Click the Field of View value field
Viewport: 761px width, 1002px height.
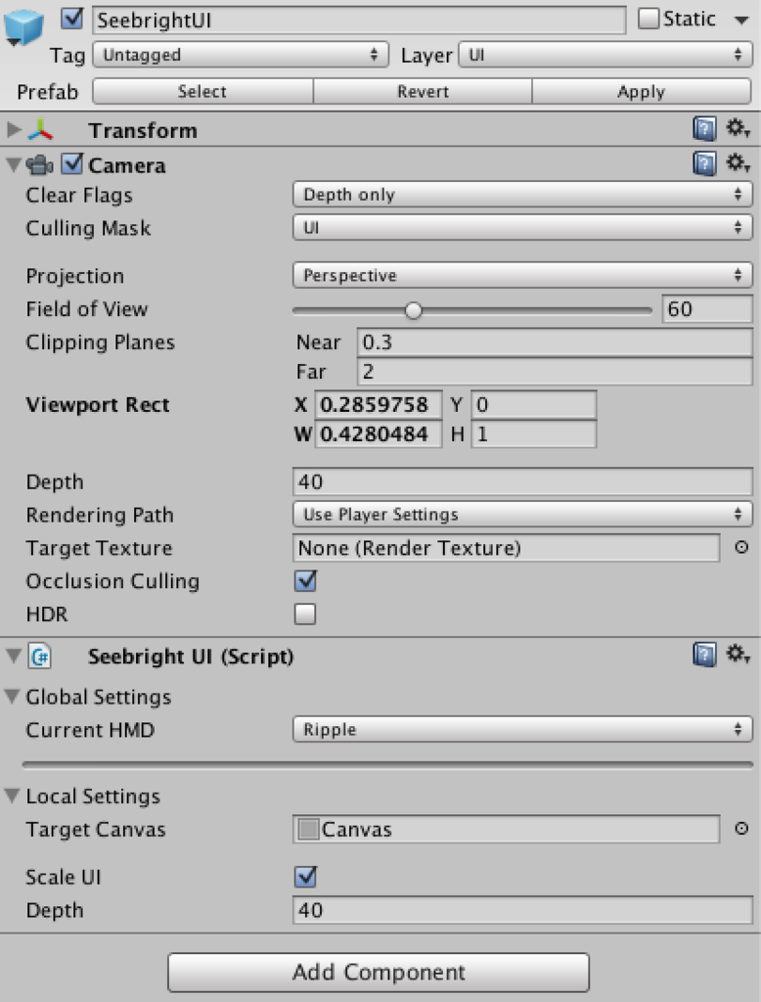(x=707, y=309)
